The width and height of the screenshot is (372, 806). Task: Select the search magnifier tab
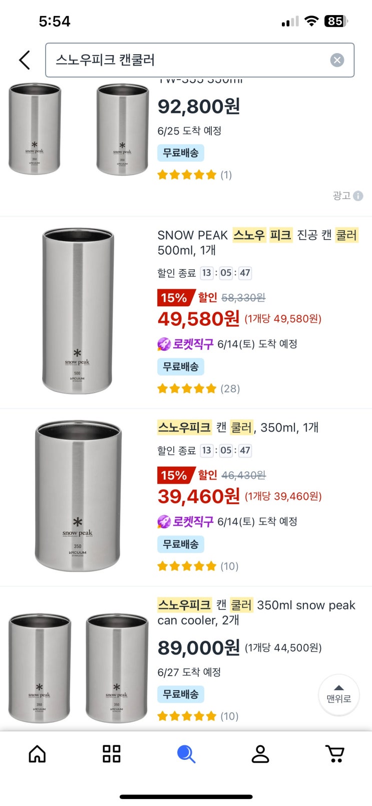click(186, 754)
